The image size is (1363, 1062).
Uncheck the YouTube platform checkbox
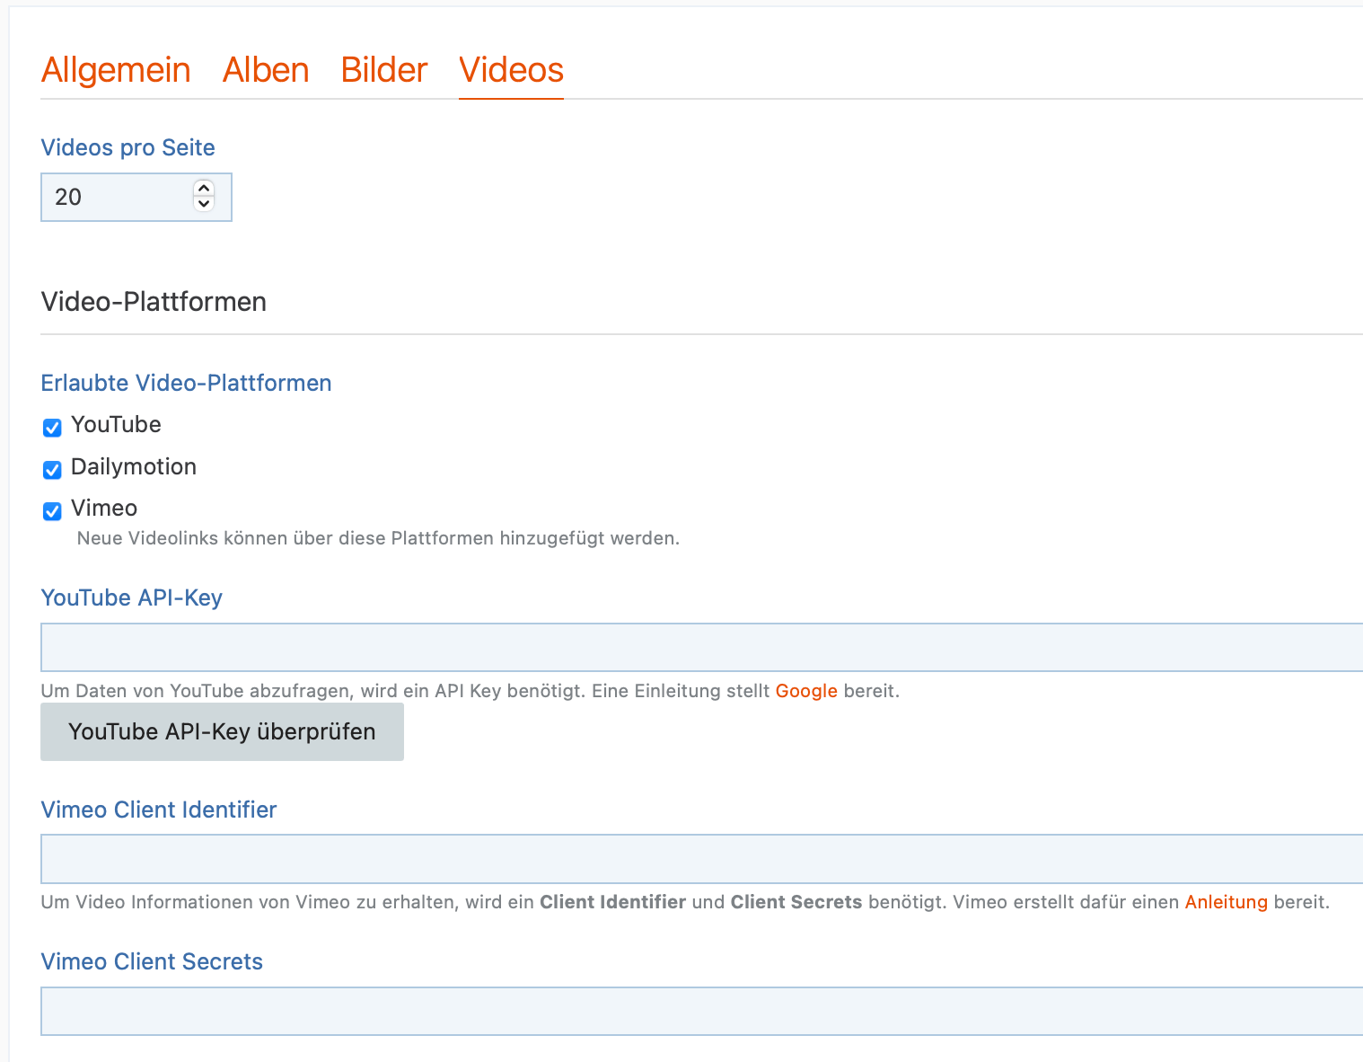point(52,428)
